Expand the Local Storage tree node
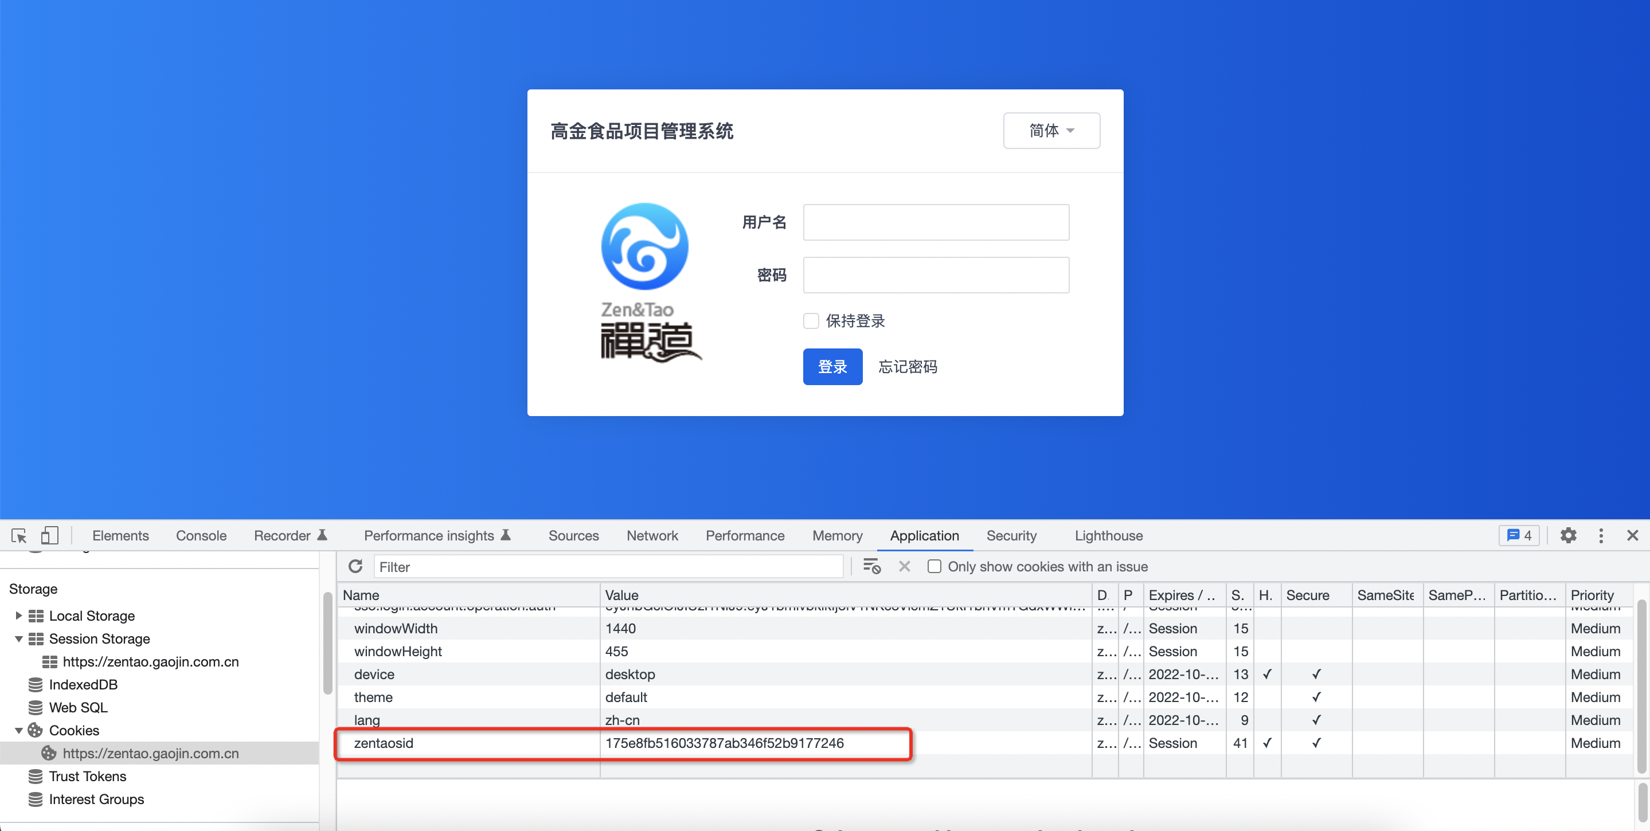1650x831 pixels. pyautogui.click(x=18, y=616)
